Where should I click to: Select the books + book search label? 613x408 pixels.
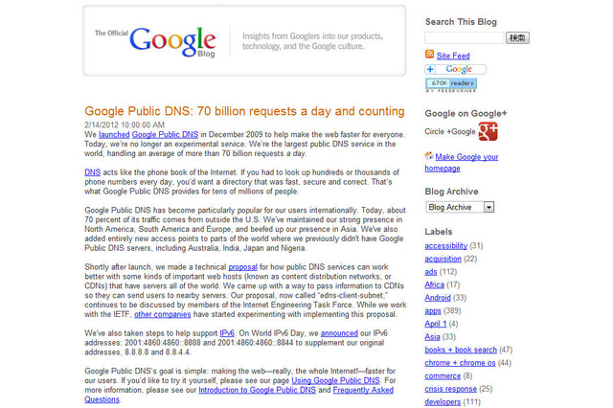click(461, 350)
